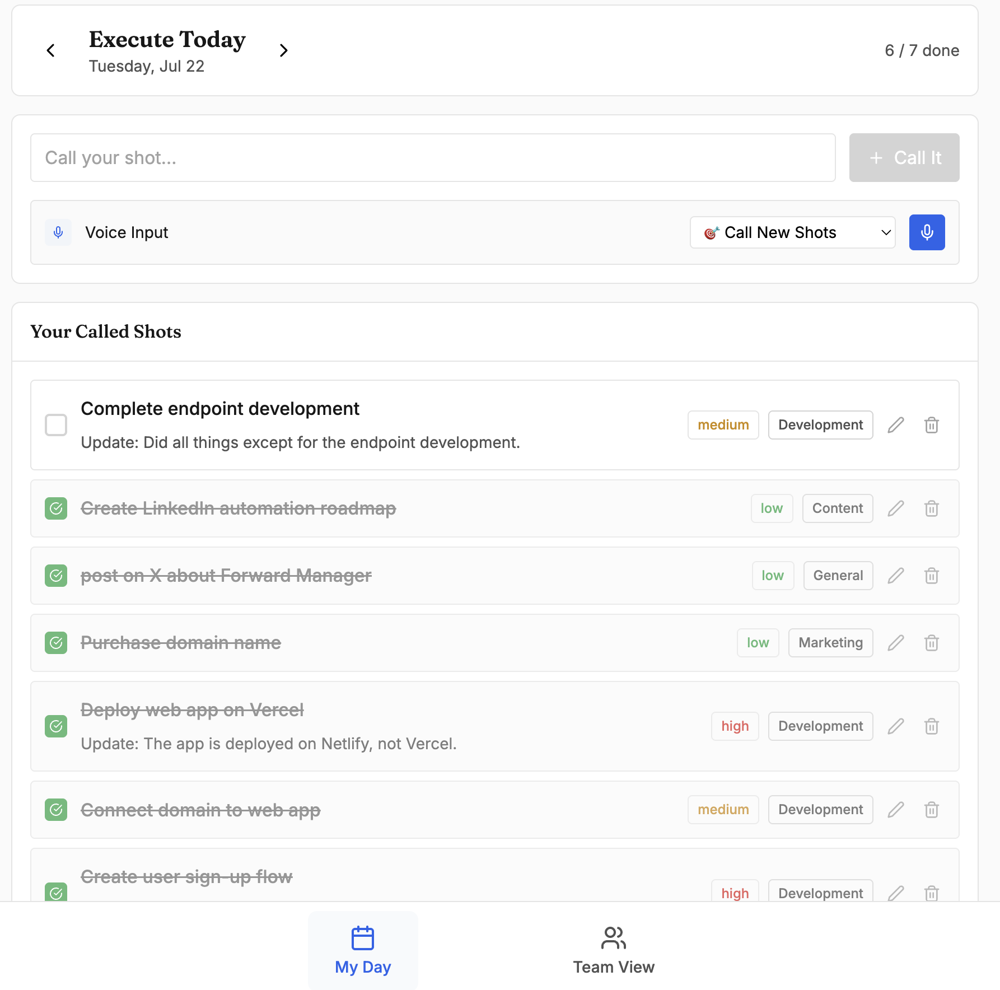This screenshot has height=990, width=1000.
Task: Uncheck Connect domain to web app
Action: click(x=56, y=810)
